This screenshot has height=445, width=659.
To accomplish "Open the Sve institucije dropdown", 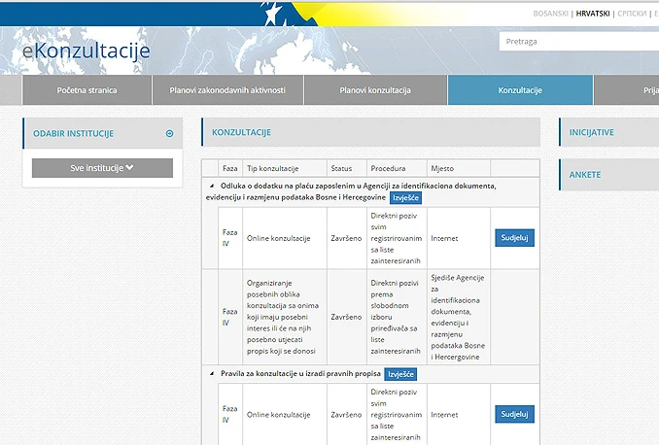I will coord(102,168).
